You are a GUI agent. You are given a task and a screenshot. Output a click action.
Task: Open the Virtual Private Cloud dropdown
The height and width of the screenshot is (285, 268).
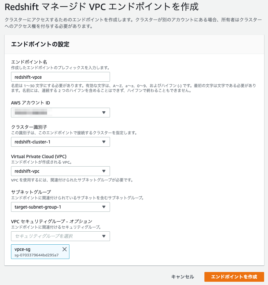click(x=60, y=171)
